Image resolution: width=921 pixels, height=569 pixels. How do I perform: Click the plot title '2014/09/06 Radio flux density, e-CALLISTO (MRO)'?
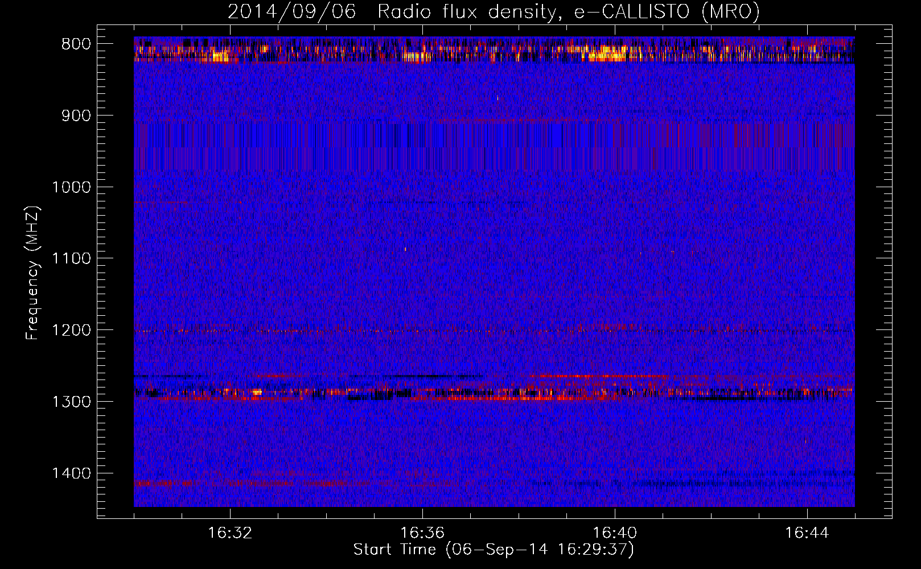[x=494, y=11]
